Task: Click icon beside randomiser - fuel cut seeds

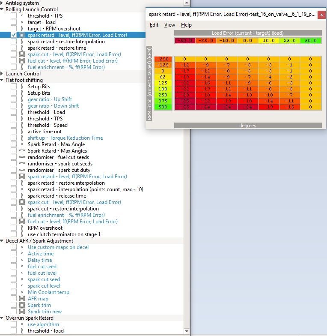Action: click(22, 157)
